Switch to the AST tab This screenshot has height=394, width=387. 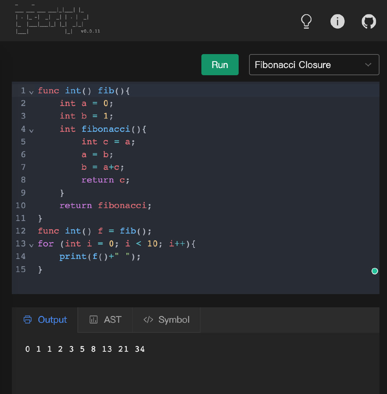(105, 319)
